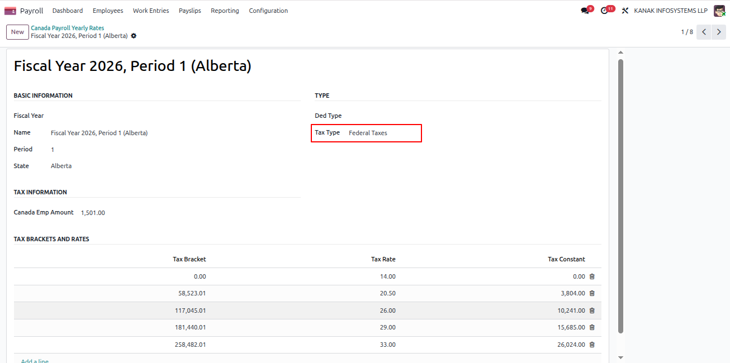Open the Employees menu
This screenshot has width=730, height=363.
point(108,11)
